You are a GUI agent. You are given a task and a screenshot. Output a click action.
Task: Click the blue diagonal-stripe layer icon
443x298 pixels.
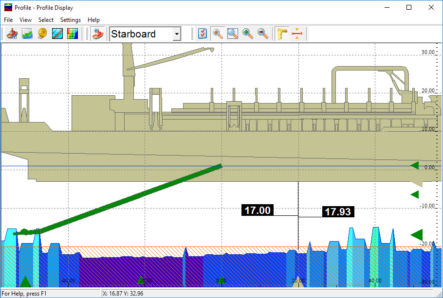click(x=57, y=34)
